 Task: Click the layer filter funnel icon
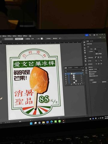(x=83, y=70)
